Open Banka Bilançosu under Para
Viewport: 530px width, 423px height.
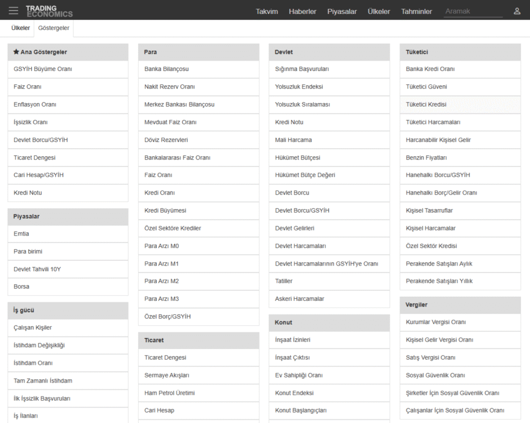click(x=166, y=69)
